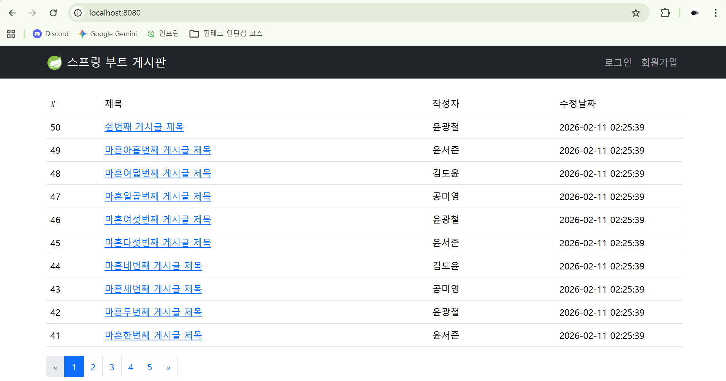Click the next page » button
This screenshot has height=381, width=726.
(x=168, y=367)
